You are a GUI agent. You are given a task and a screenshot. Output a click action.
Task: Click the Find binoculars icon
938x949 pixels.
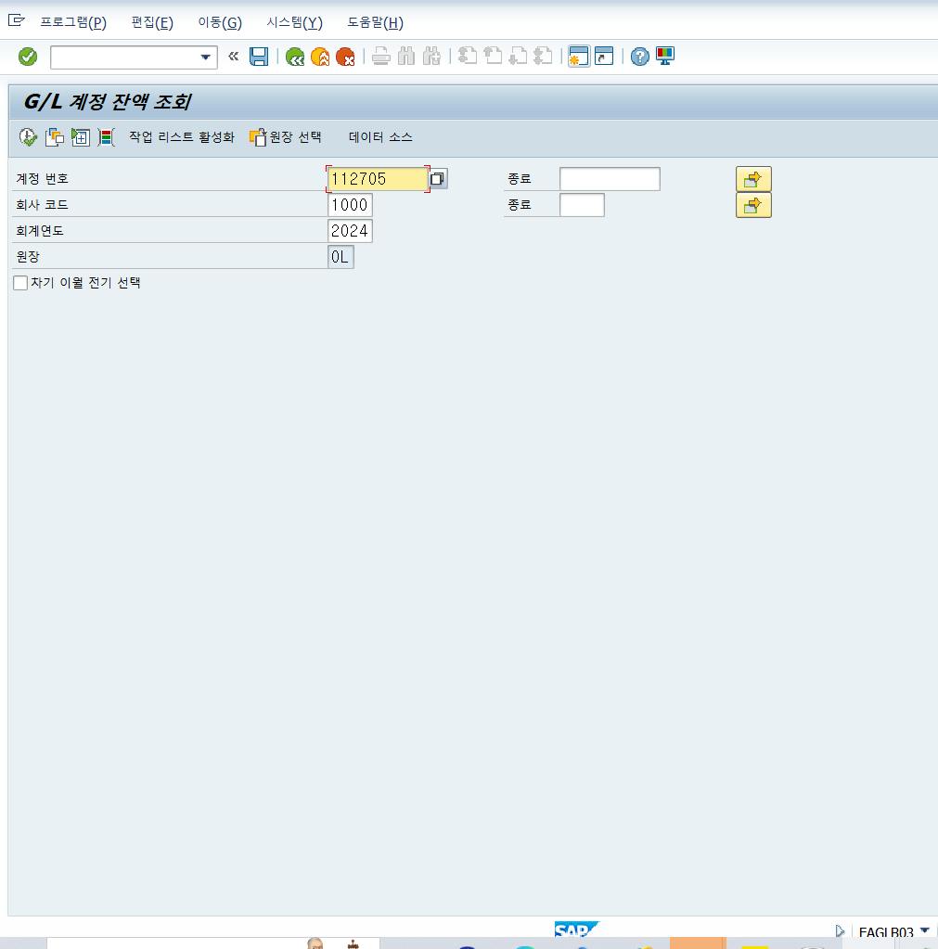406,57
